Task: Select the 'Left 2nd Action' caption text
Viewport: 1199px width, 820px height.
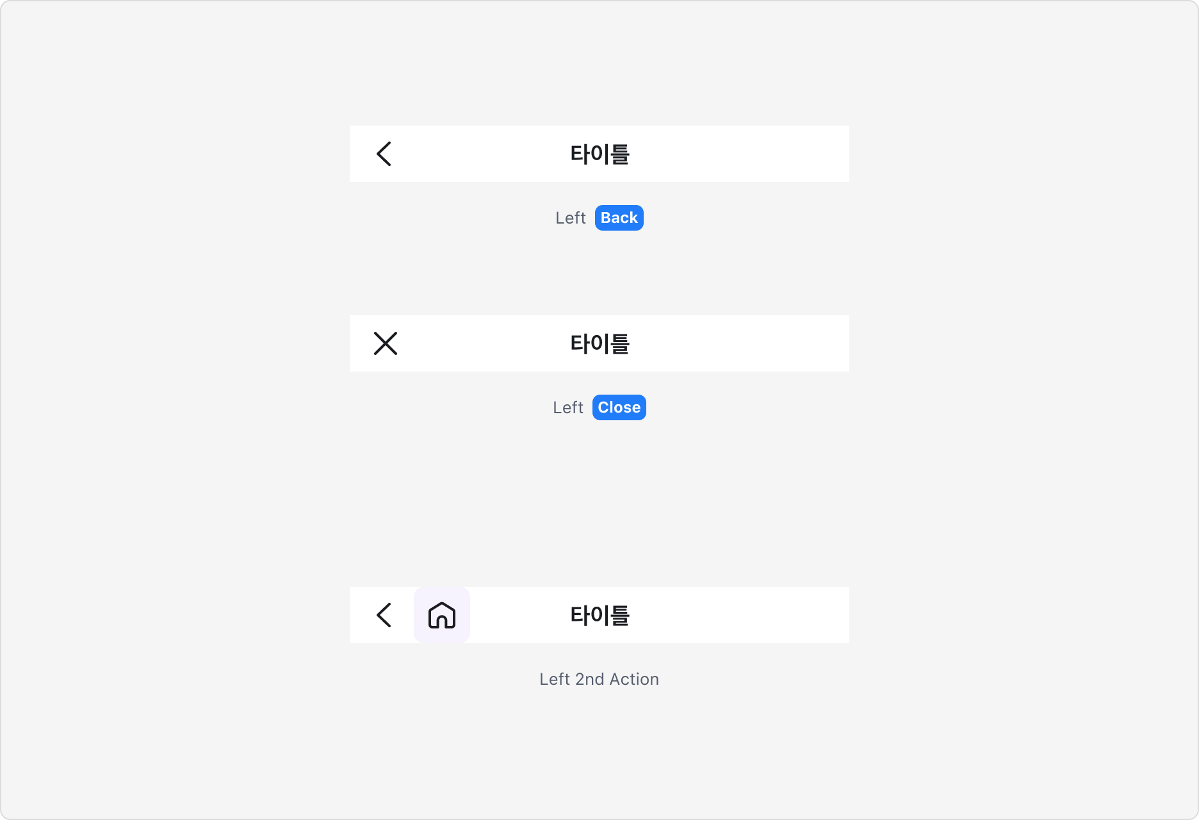Action: [599, 679]
